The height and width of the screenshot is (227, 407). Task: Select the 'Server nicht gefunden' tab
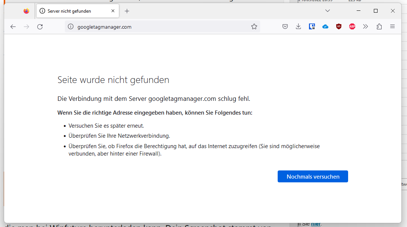78,11
